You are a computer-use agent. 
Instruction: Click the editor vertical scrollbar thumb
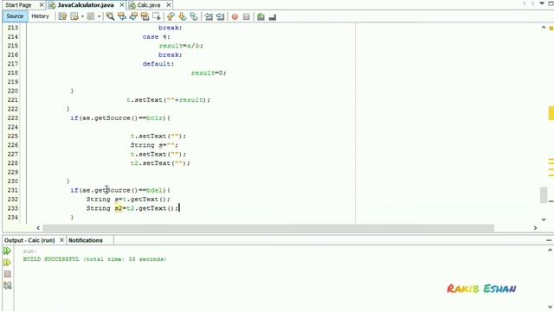(x=544, y=195)
